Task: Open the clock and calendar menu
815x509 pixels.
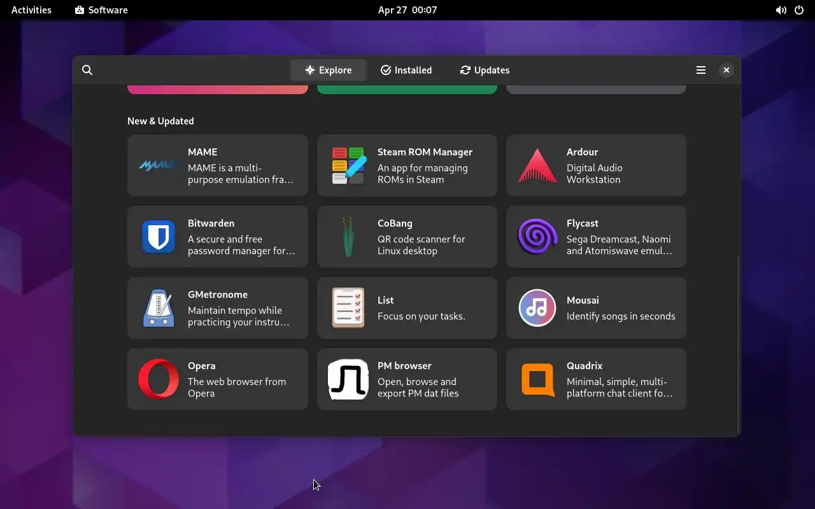Action: pos(407,10)
